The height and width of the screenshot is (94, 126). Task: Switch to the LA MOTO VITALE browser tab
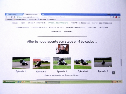click(14, 14)
